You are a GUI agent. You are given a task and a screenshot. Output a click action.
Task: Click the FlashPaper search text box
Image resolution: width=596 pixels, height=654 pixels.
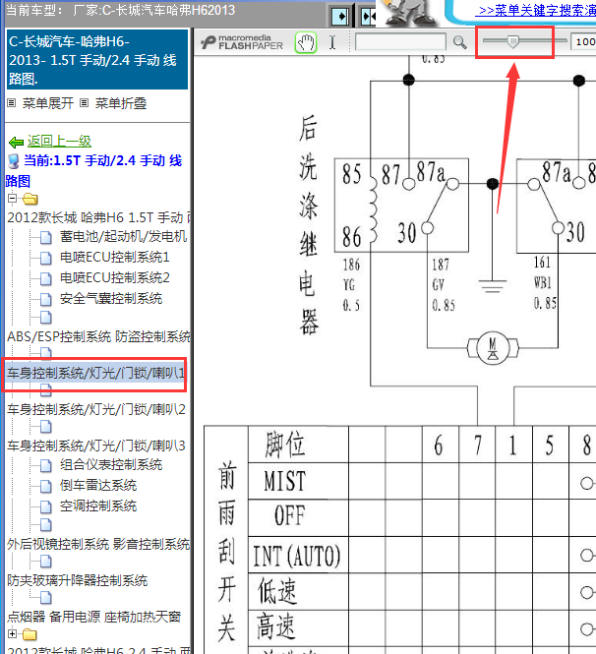(400, 42)
